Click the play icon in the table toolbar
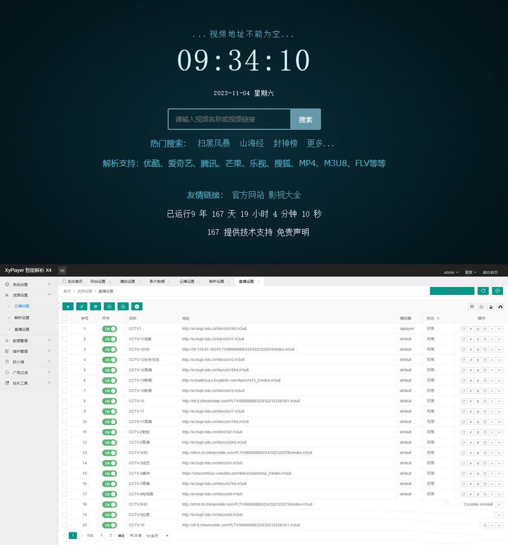508x545 pixels. pyautogui.click(x=109, y=306)
